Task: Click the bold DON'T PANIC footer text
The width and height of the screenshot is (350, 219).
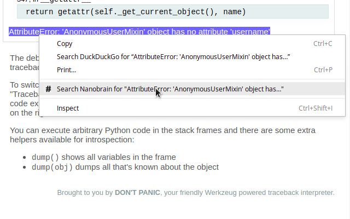Action: 137,193
